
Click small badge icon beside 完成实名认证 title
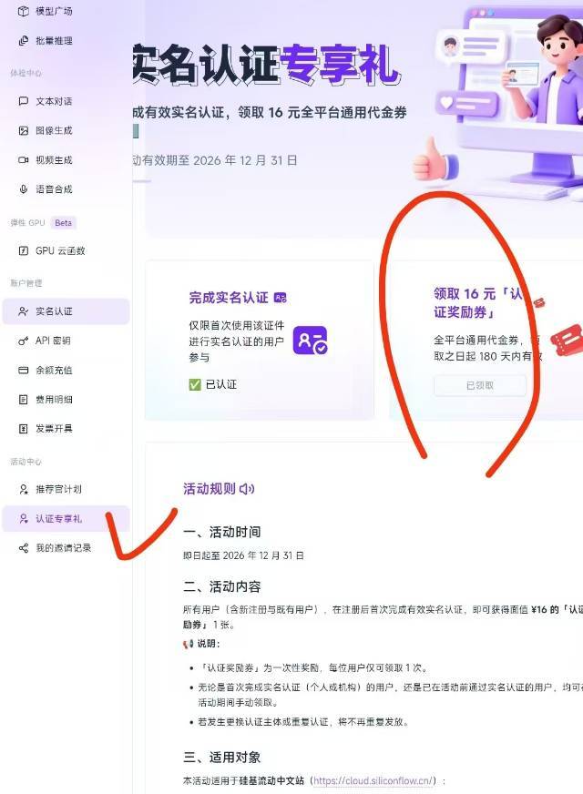pyautogui.click(x=280, y=298)
